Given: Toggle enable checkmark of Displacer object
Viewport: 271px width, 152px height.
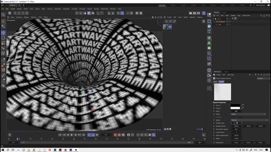Looking at the screenshot, I should coord(230,22).
